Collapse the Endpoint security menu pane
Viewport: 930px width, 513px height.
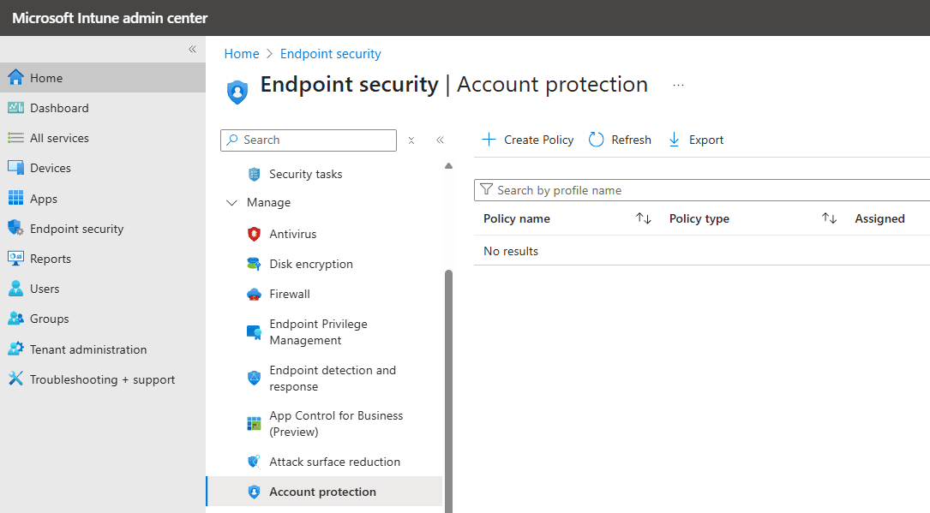[x=440, y=140]
